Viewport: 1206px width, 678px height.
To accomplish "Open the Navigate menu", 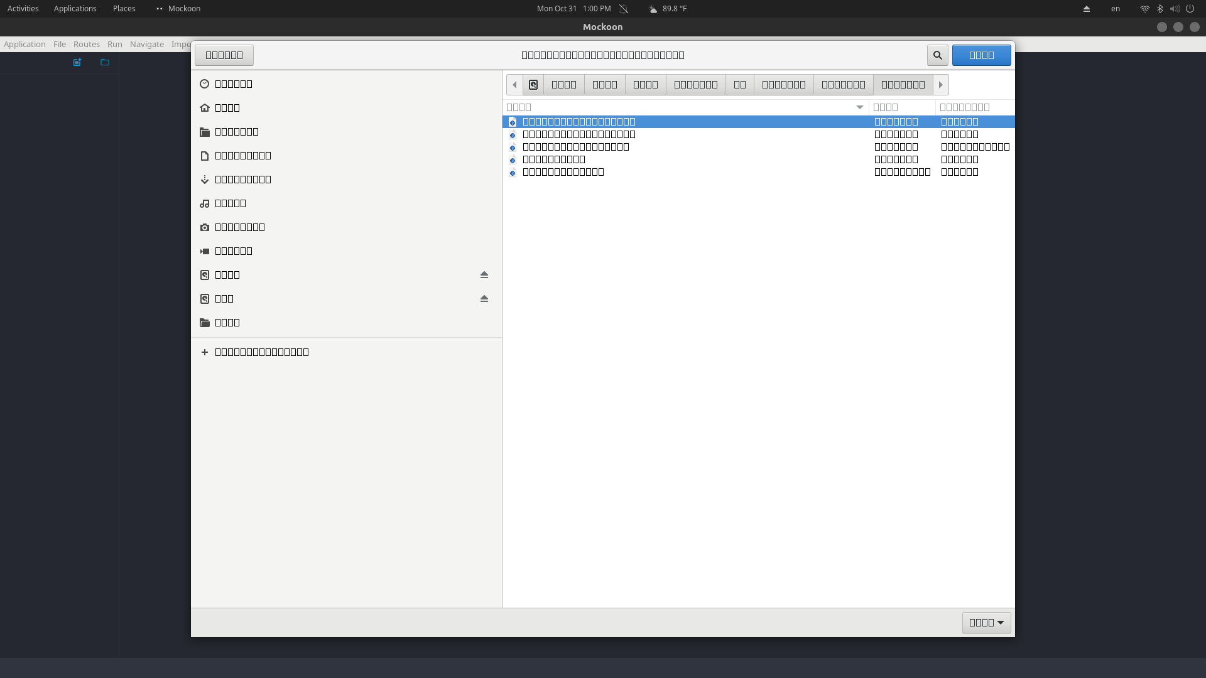I will click(x=146, y=44).
